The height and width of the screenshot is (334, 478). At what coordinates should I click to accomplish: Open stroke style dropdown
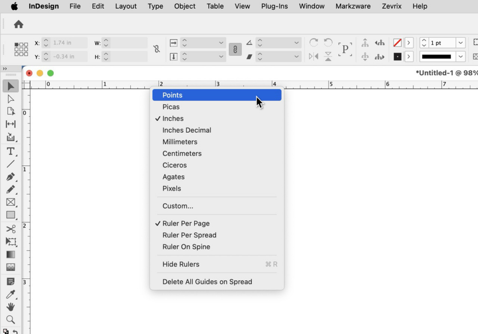click(x=461, y=57)
